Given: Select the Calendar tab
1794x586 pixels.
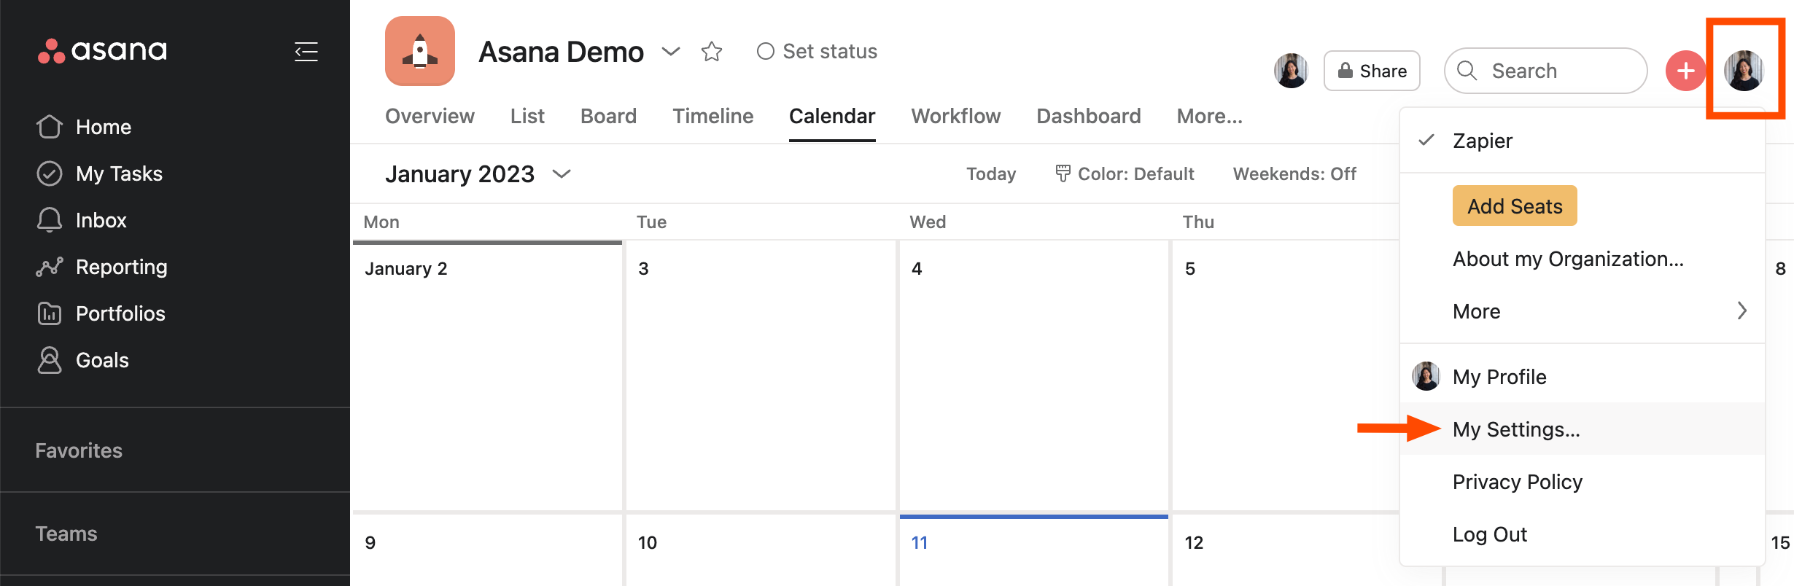Looking at the screenshot, I should (832, 116).
